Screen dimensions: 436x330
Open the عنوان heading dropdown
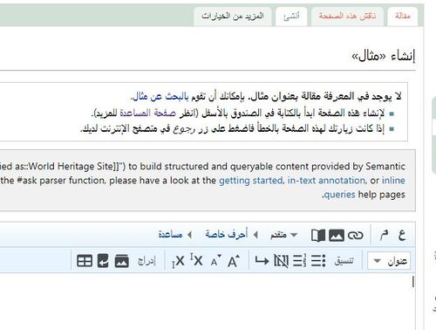[389, 261]
